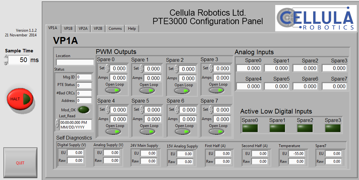Click the 24V Main Supply EU value

(x=149, y=153)
